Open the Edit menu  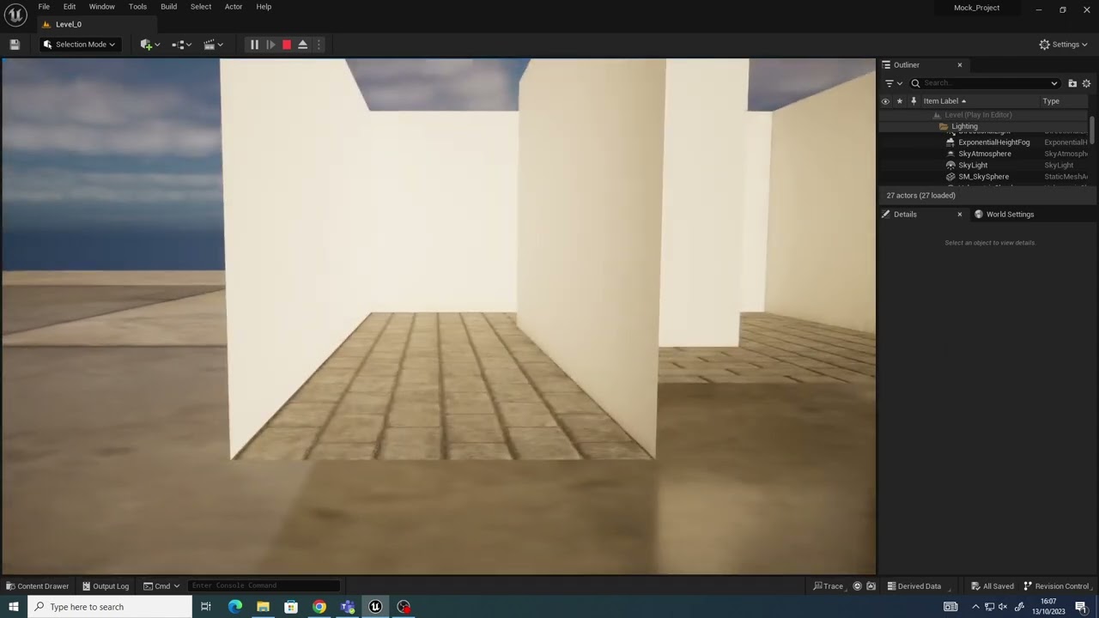click(70, 7)
